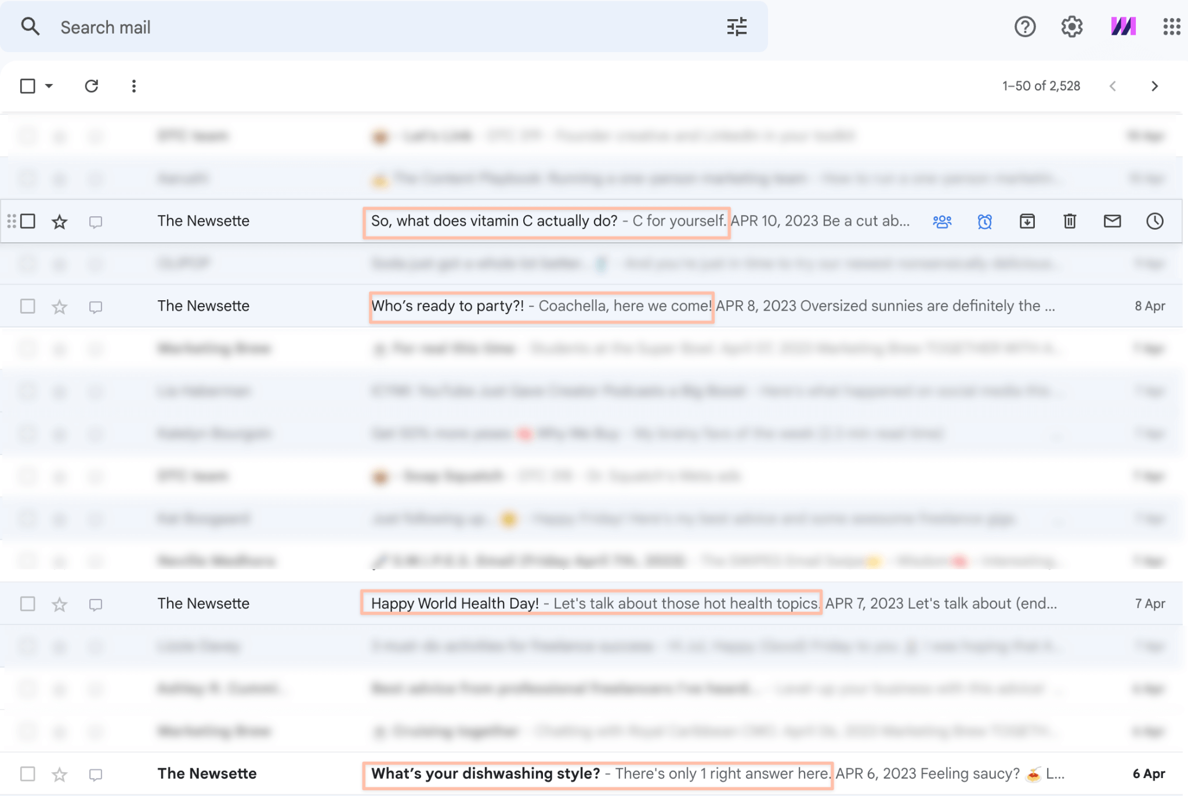Delete the vitamin C email
The width and height of the screenshot is (1188, 796).
point(1070,221)
